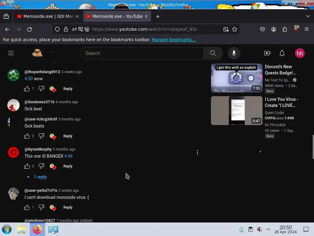This screenshot has width=314, height=236.
Task: Open picture-in-picture icon in address bar
Action: click(x=226, y=29)
